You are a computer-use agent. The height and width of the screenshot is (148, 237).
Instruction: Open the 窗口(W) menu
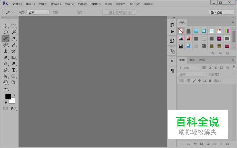[135, 4]
